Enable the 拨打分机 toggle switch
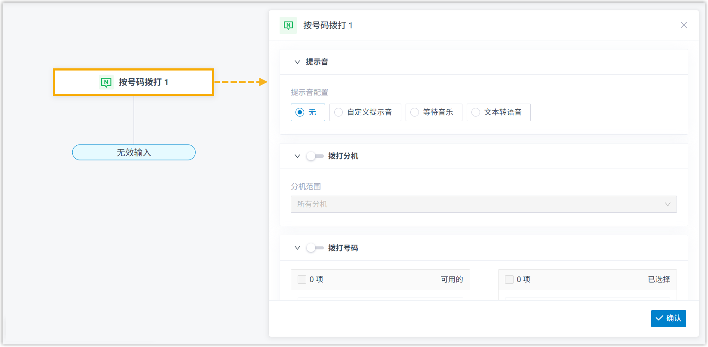This screenshot has height=347, width=708. pos(315,156)
